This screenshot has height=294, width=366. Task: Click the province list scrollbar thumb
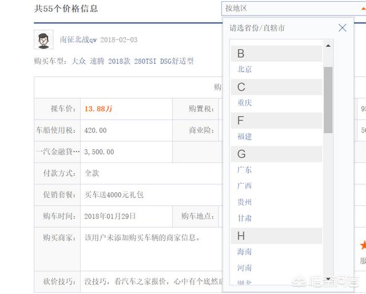pyautogui.click(x=328, y=100)
